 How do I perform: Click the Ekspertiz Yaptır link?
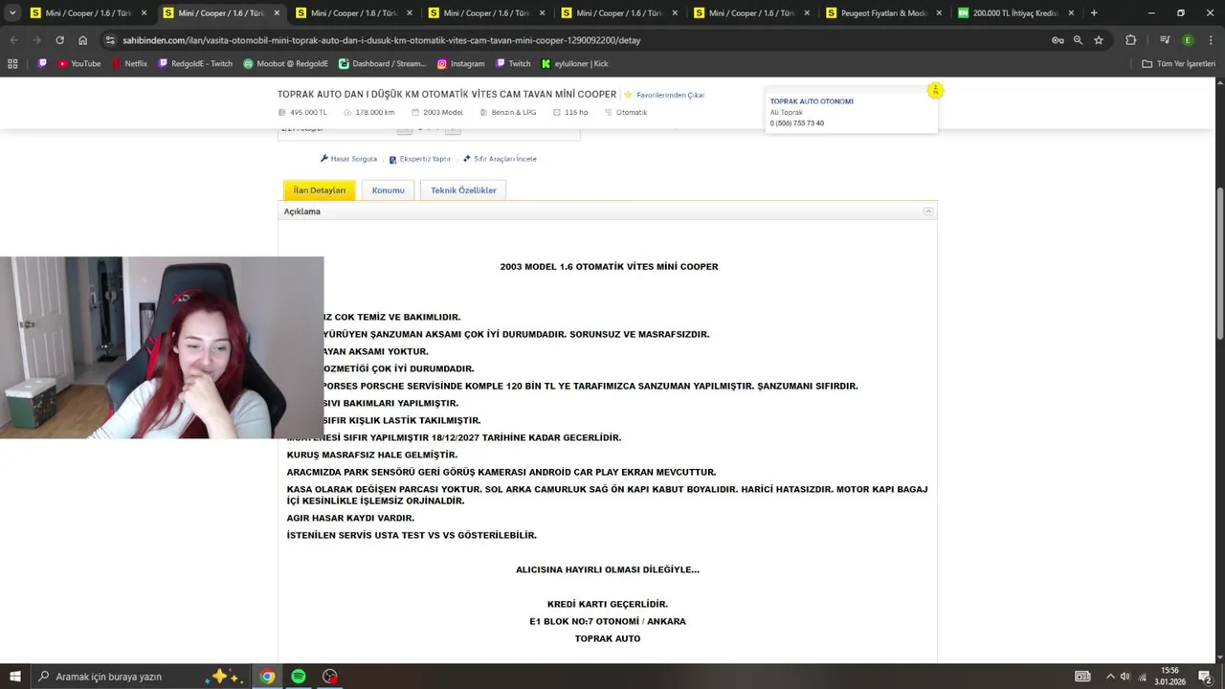pos(419,159)
